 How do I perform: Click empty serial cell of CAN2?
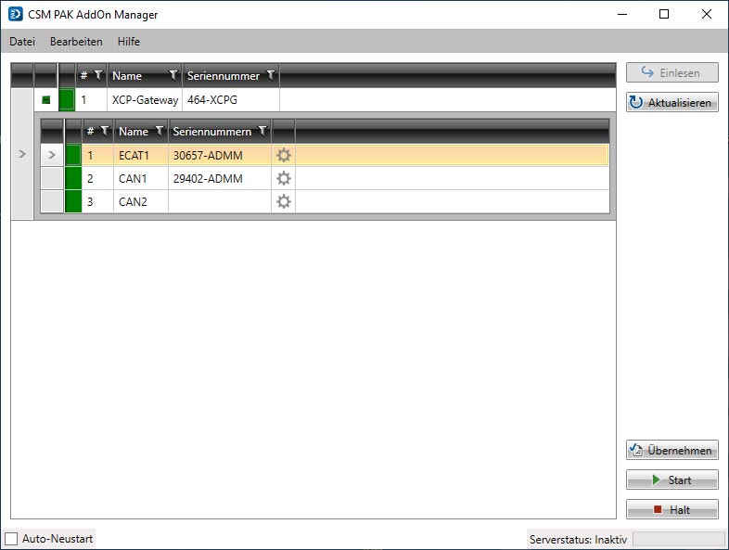[220, 202]
